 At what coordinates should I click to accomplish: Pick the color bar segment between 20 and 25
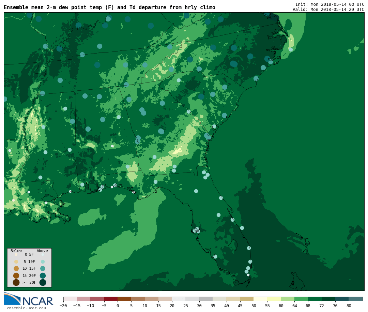pos(179,299)
